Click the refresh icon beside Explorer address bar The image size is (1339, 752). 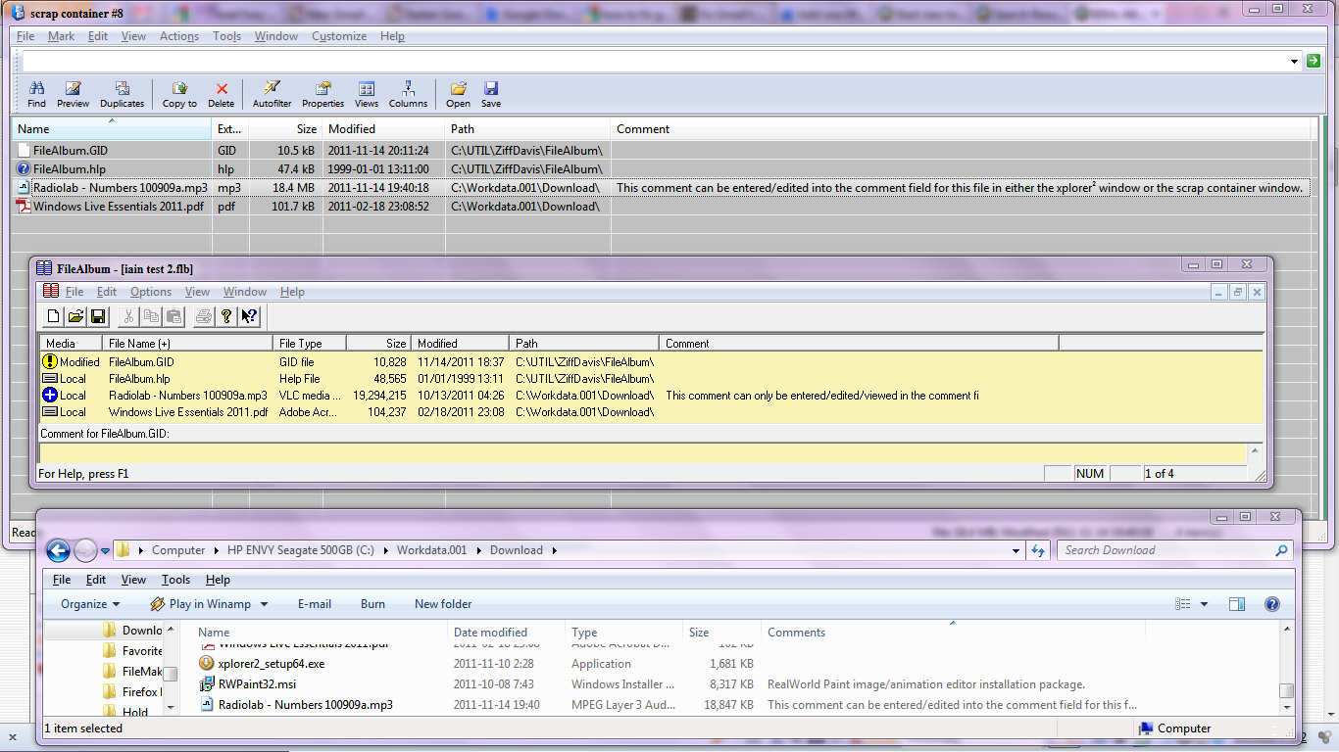tap(1039, 550)
